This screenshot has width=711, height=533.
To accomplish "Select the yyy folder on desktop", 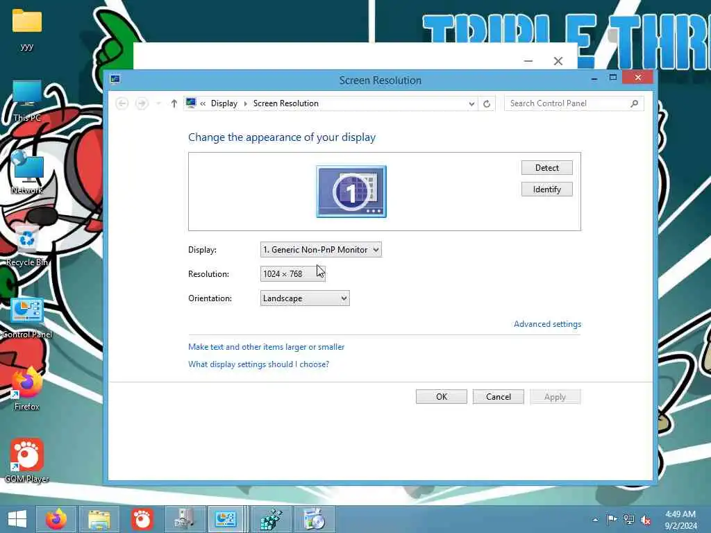I will (27, 30).
